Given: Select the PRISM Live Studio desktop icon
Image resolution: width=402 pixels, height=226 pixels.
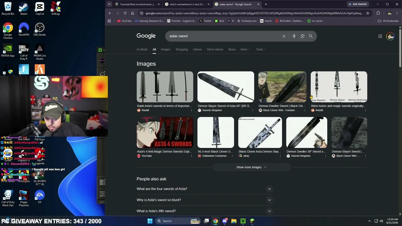Looking at the screenshot, I should (40, 52).
